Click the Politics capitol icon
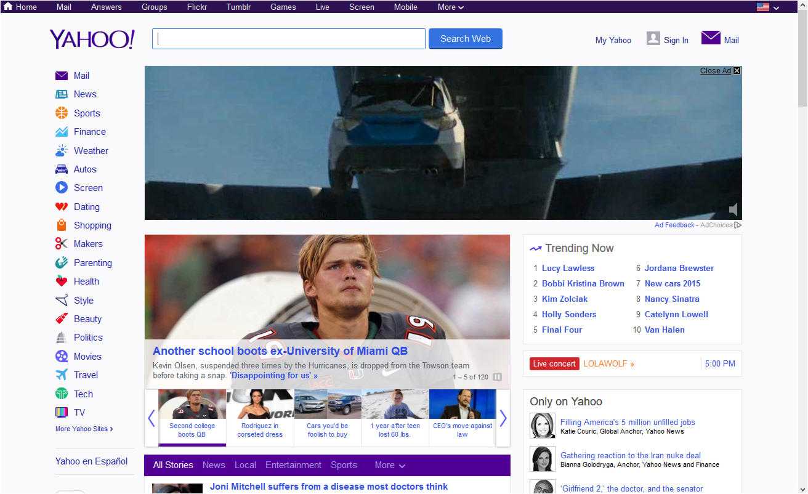 pos(62,338)
